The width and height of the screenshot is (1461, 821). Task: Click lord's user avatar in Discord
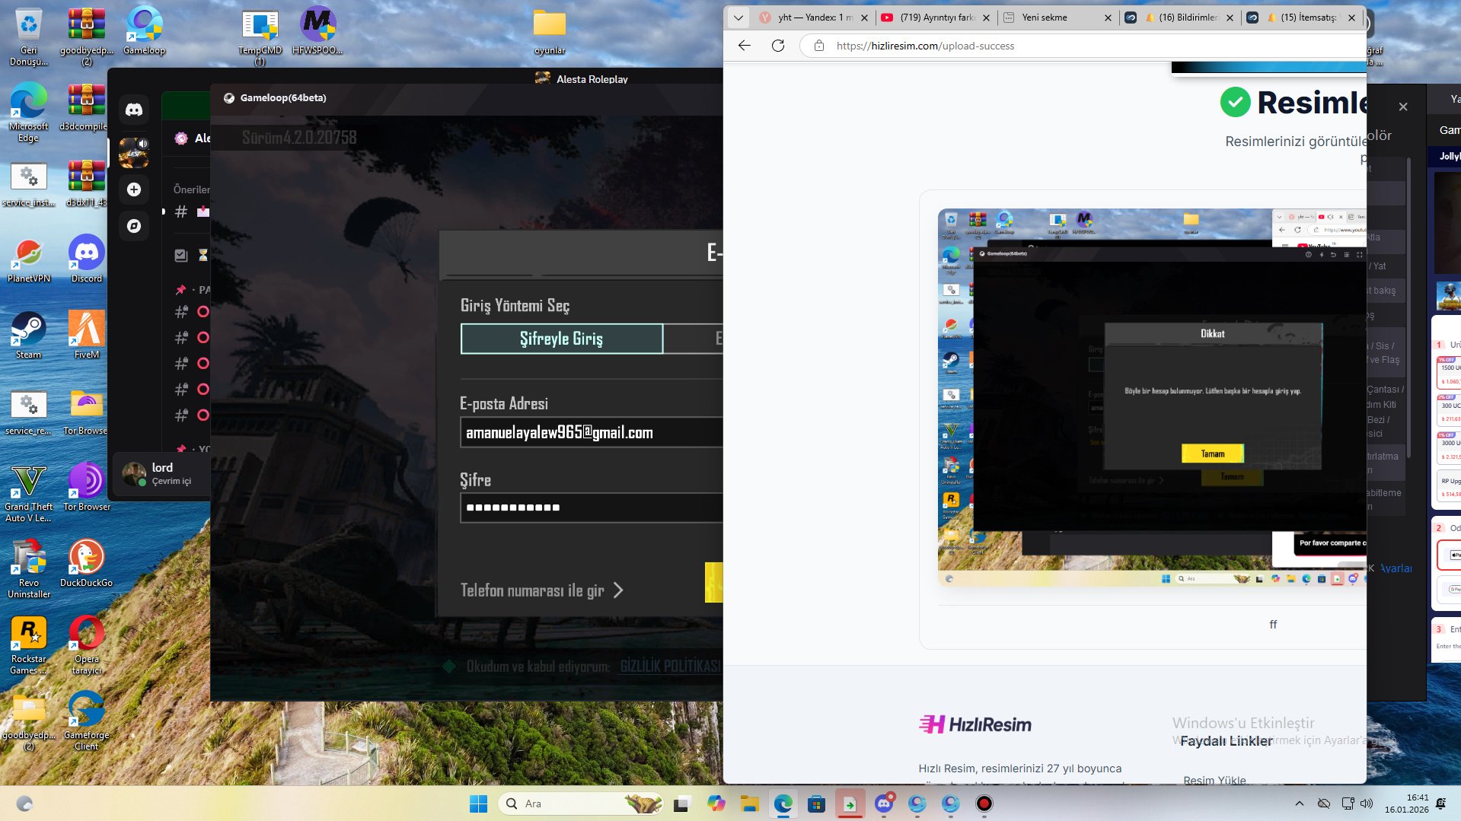[x=134, y=474]
